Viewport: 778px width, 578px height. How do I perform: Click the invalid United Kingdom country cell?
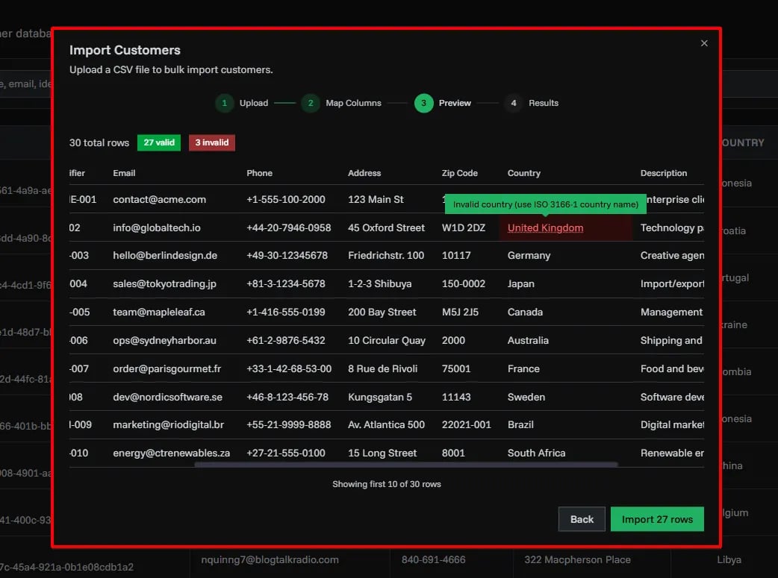[545, 228]
